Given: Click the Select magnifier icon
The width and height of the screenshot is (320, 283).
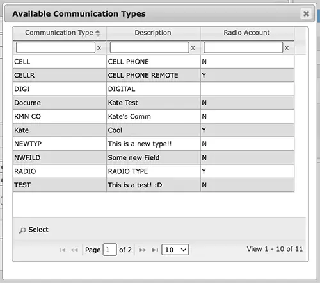Looking at the screenshot, I should pyautogui.click(x=22, y=230).
